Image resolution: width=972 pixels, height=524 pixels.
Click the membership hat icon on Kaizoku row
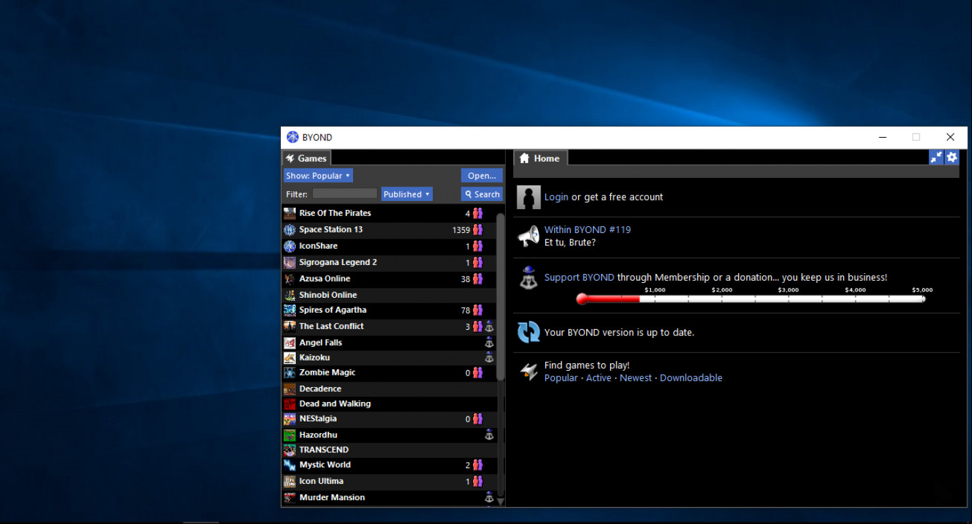pyautogui.click(x=489, y=358)
